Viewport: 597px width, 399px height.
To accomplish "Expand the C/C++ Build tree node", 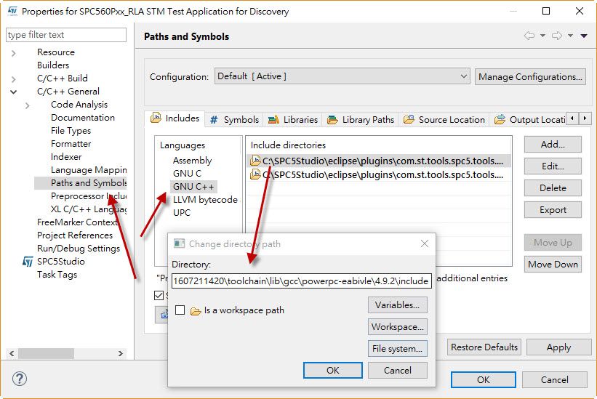I will tap(14, 79).
